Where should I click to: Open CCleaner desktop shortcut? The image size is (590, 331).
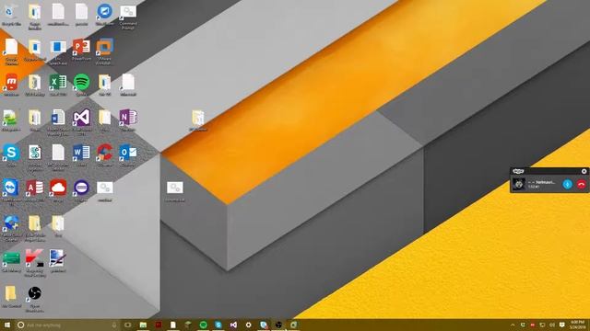tap(104, 155)
